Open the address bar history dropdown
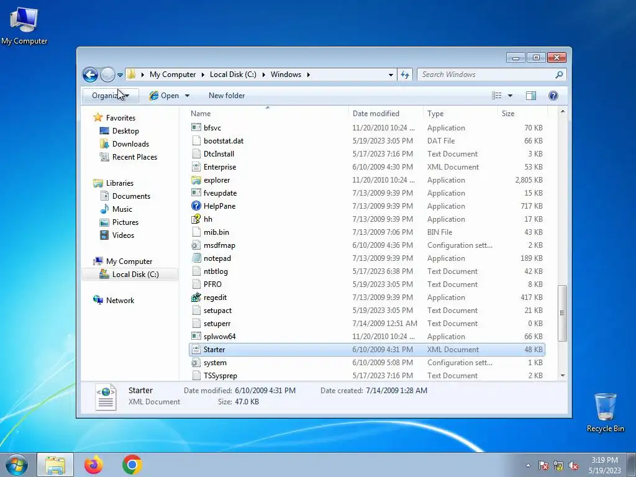This screenshot has width=636, height=477. (391, 75)
